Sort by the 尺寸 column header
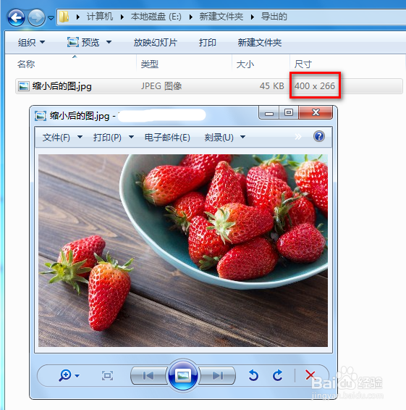Viewport: 406px width, 410px height. coord(303,64)
